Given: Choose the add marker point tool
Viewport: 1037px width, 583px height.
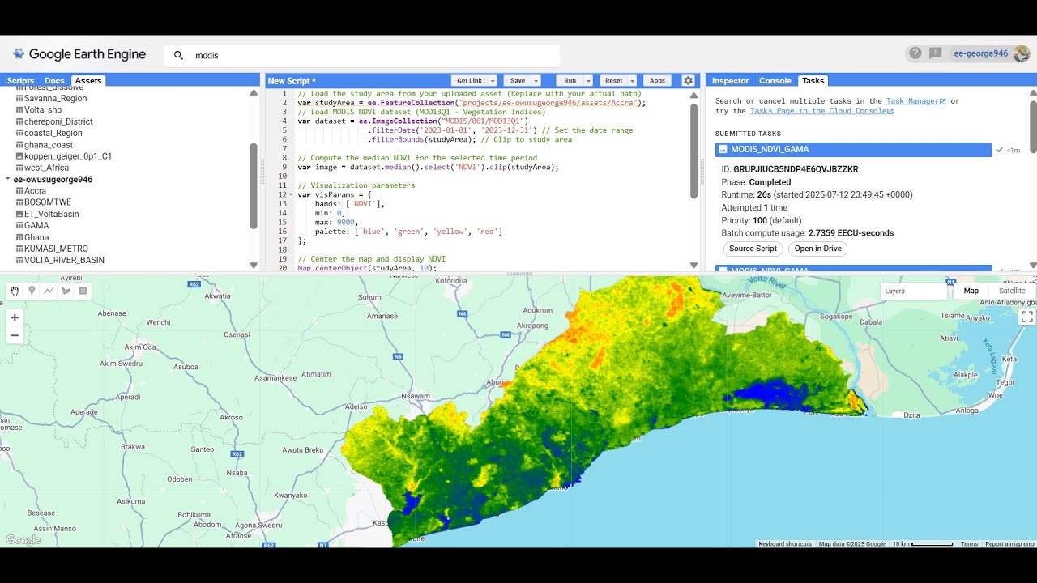Looking at the screenshot, I should (x=32, y=291).
